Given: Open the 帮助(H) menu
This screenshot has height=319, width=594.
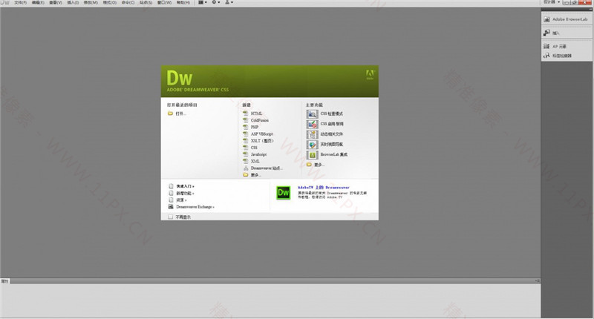Looking at the screenshot, I should [x=183, y=2].
